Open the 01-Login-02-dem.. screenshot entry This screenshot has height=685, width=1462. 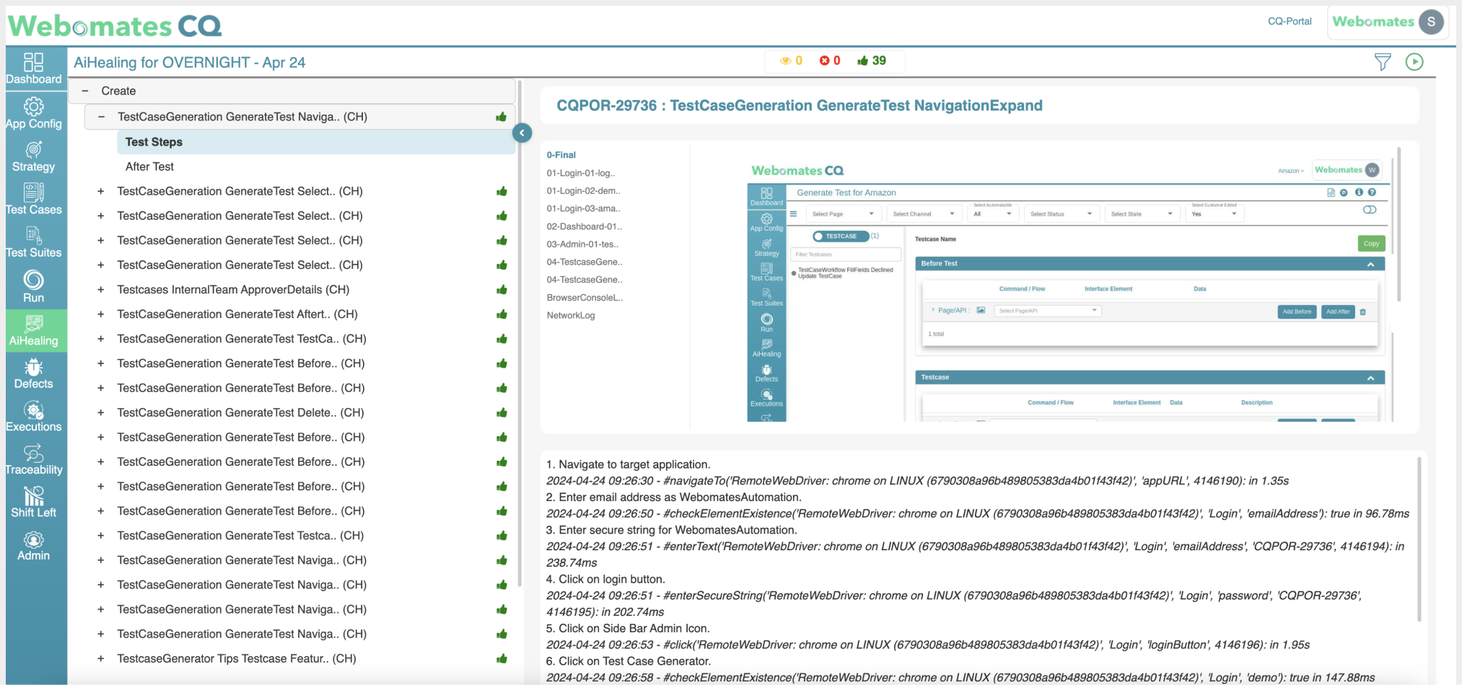click(583, 191)
